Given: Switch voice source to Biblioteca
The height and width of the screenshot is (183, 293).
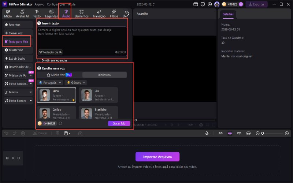Looking at the screenshot, I should pyautogui.click(x=104, y=75).
